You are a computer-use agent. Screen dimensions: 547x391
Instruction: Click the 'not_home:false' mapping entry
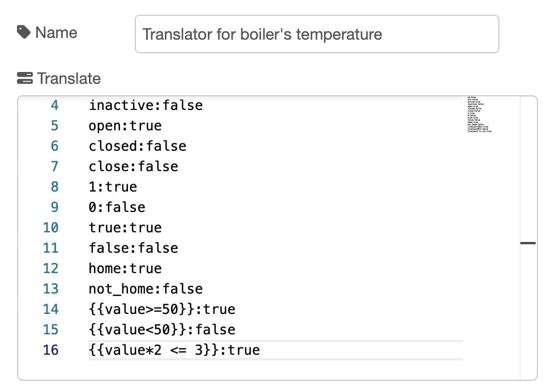pyautogui.click(x=146, y=288)
